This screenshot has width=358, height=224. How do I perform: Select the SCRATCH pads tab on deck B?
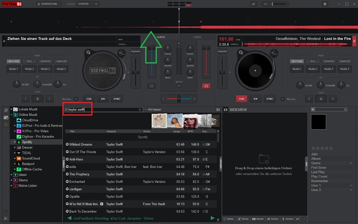click(329, 61)
